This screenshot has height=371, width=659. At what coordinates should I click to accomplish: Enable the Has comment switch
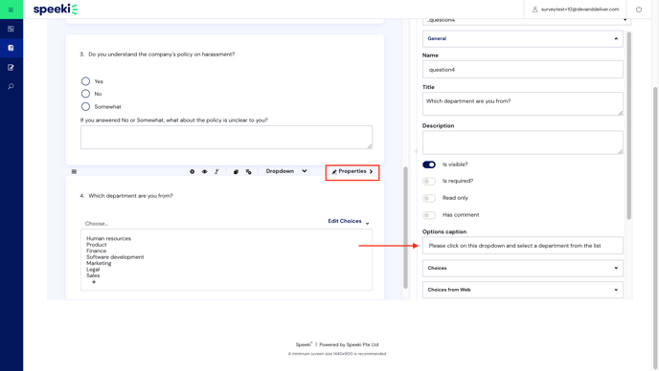429,215
